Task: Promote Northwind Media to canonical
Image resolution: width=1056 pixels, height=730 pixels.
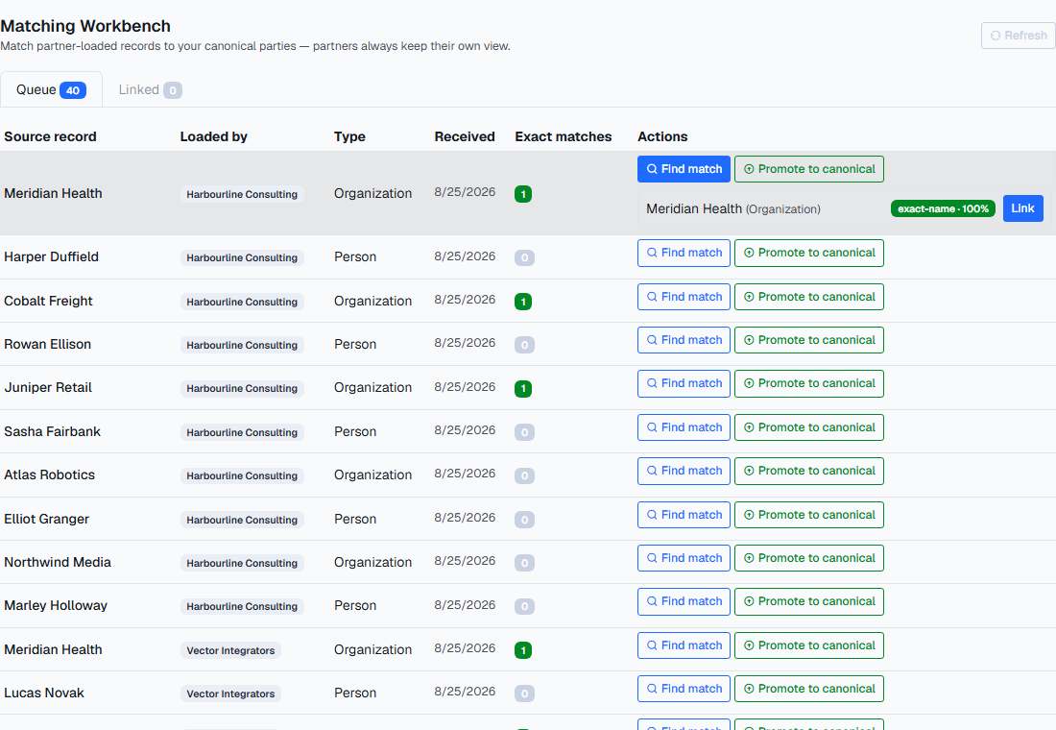Action: 809,558
